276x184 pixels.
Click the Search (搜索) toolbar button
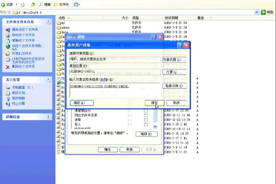(45, 5)
